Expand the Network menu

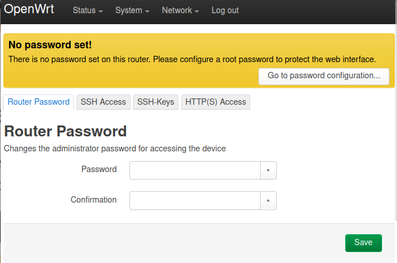180,11
